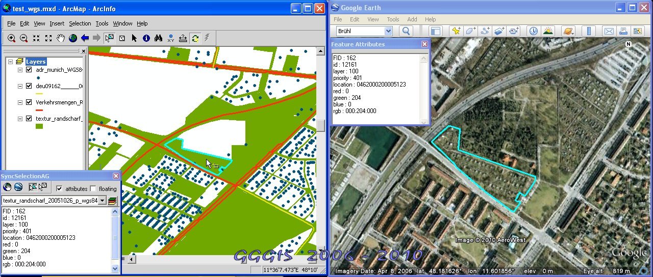The height and width of the screenshot is (277, 653).
Task: Open the Find binoculars tool
Action: 159,38
